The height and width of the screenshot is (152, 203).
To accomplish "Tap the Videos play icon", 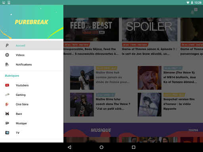I will (7, 55).
